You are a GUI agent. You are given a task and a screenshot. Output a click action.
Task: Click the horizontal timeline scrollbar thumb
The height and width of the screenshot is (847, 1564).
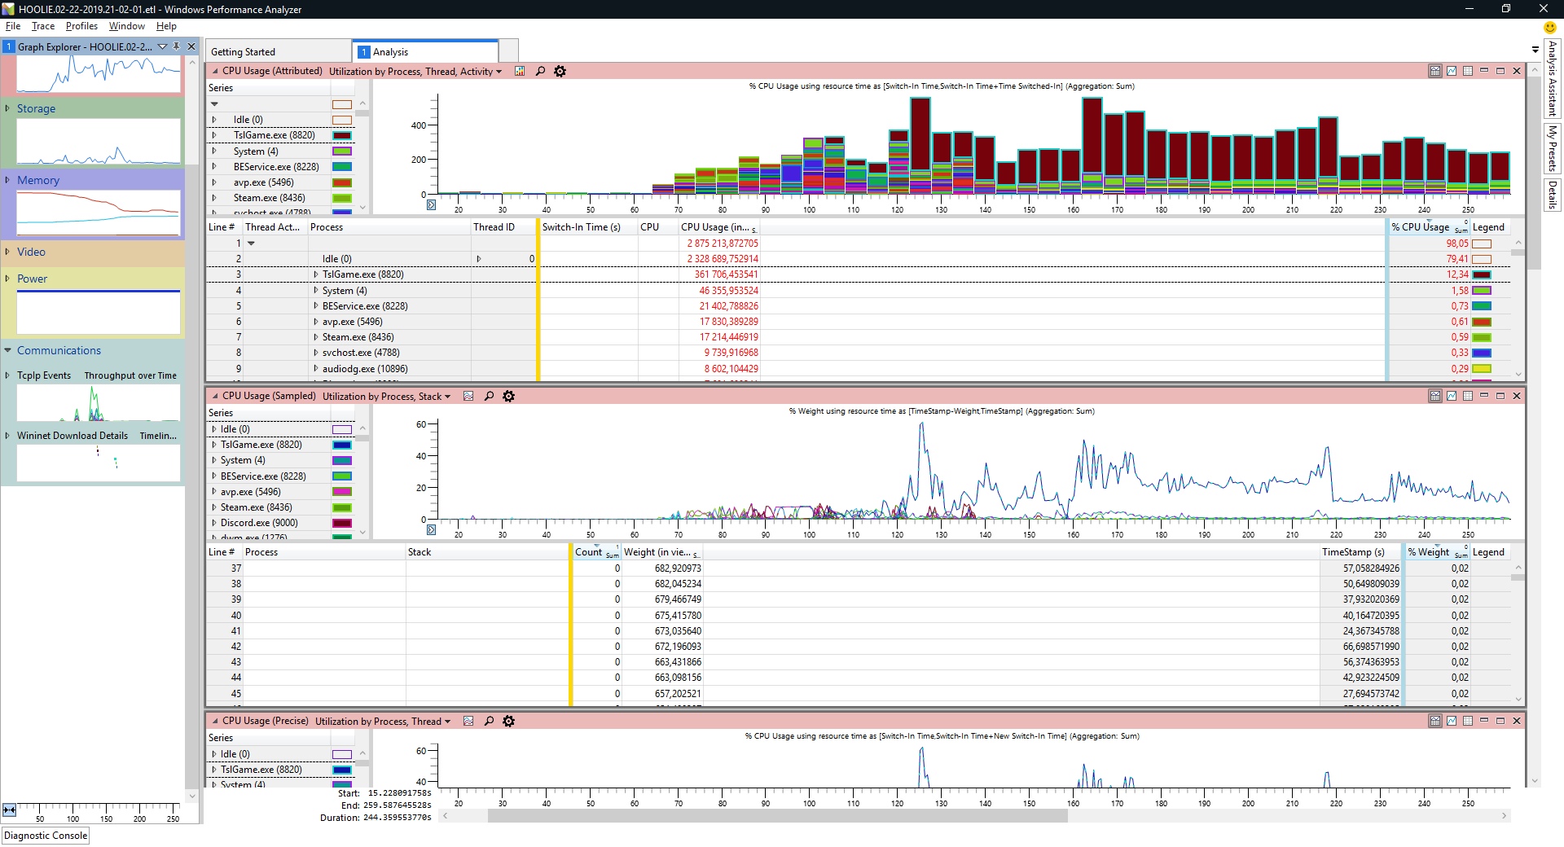click(x=777, y=816)
